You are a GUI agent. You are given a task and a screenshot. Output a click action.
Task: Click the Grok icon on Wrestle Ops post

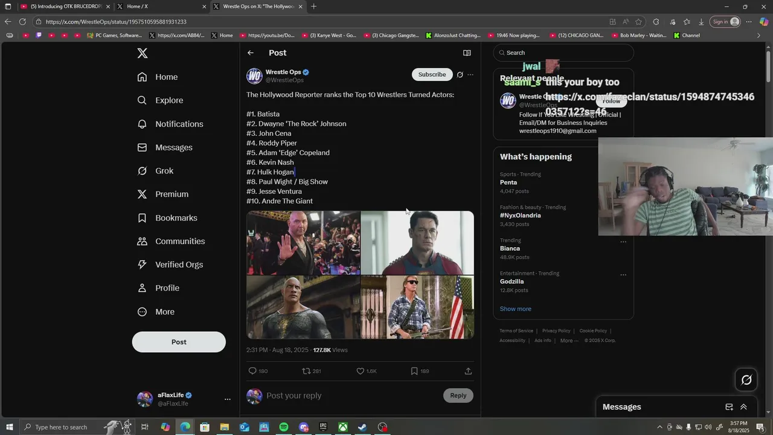(460, 75)
